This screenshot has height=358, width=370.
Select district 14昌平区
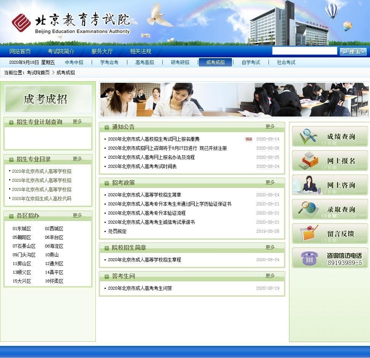[54, 272]
